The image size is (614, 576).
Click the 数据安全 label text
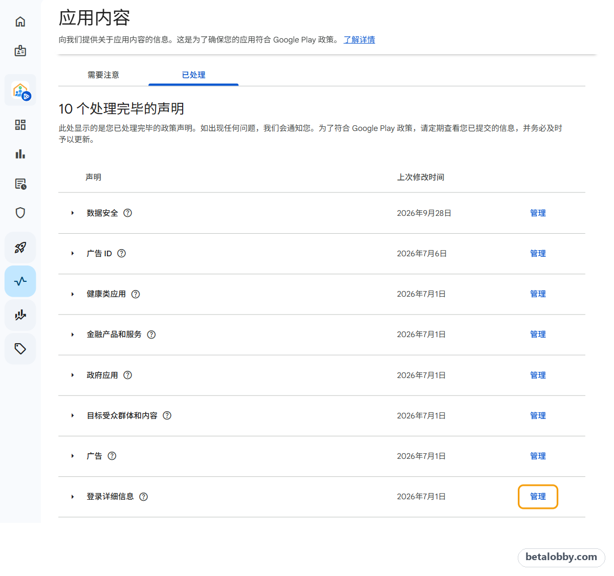102,213
